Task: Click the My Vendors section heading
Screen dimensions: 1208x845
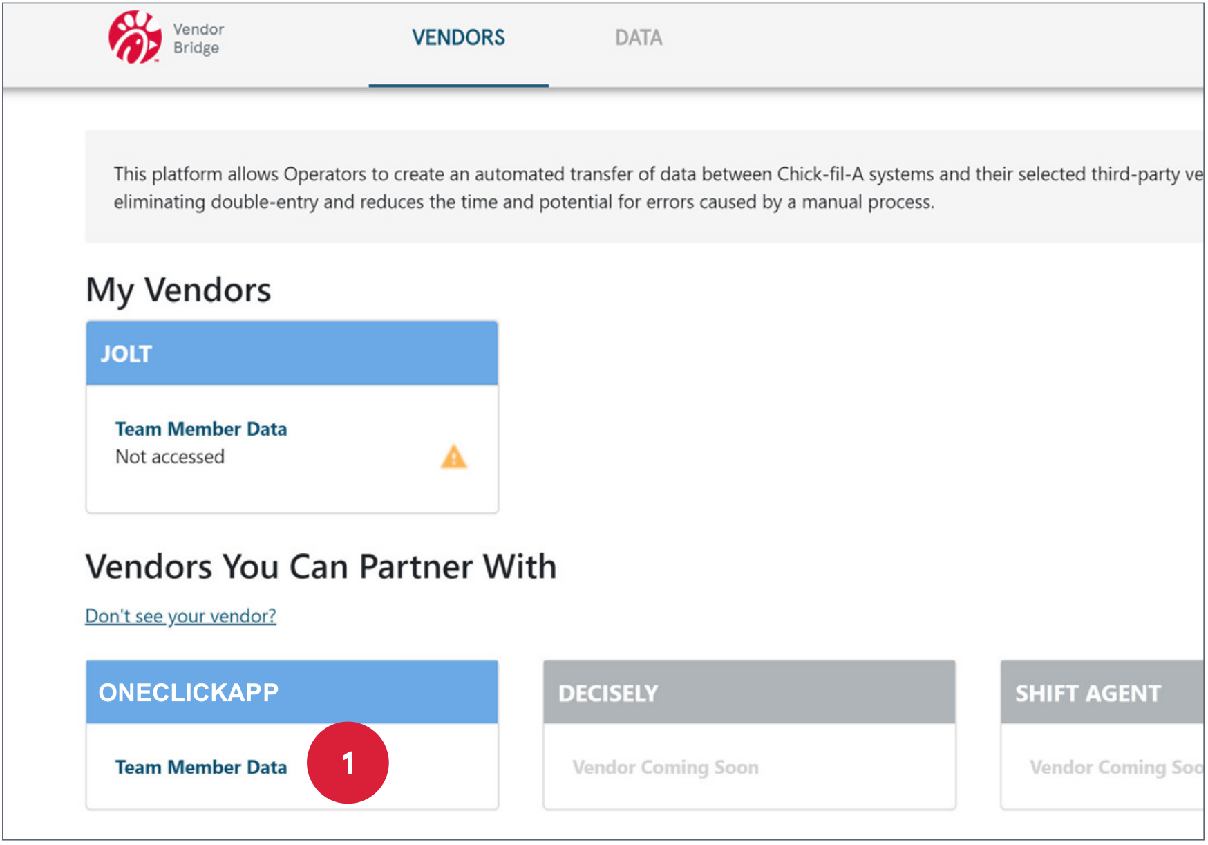Action: tap(178, 290)
